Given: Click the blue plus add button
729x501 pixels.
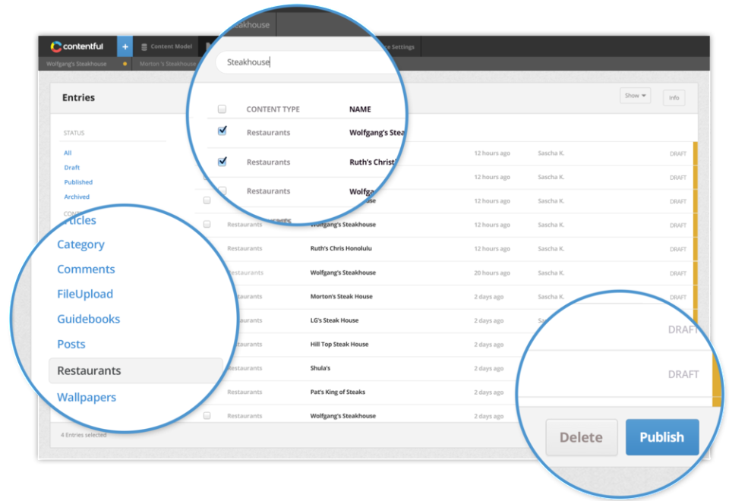Looking at the screenshot, I should [x=125, y=46].
